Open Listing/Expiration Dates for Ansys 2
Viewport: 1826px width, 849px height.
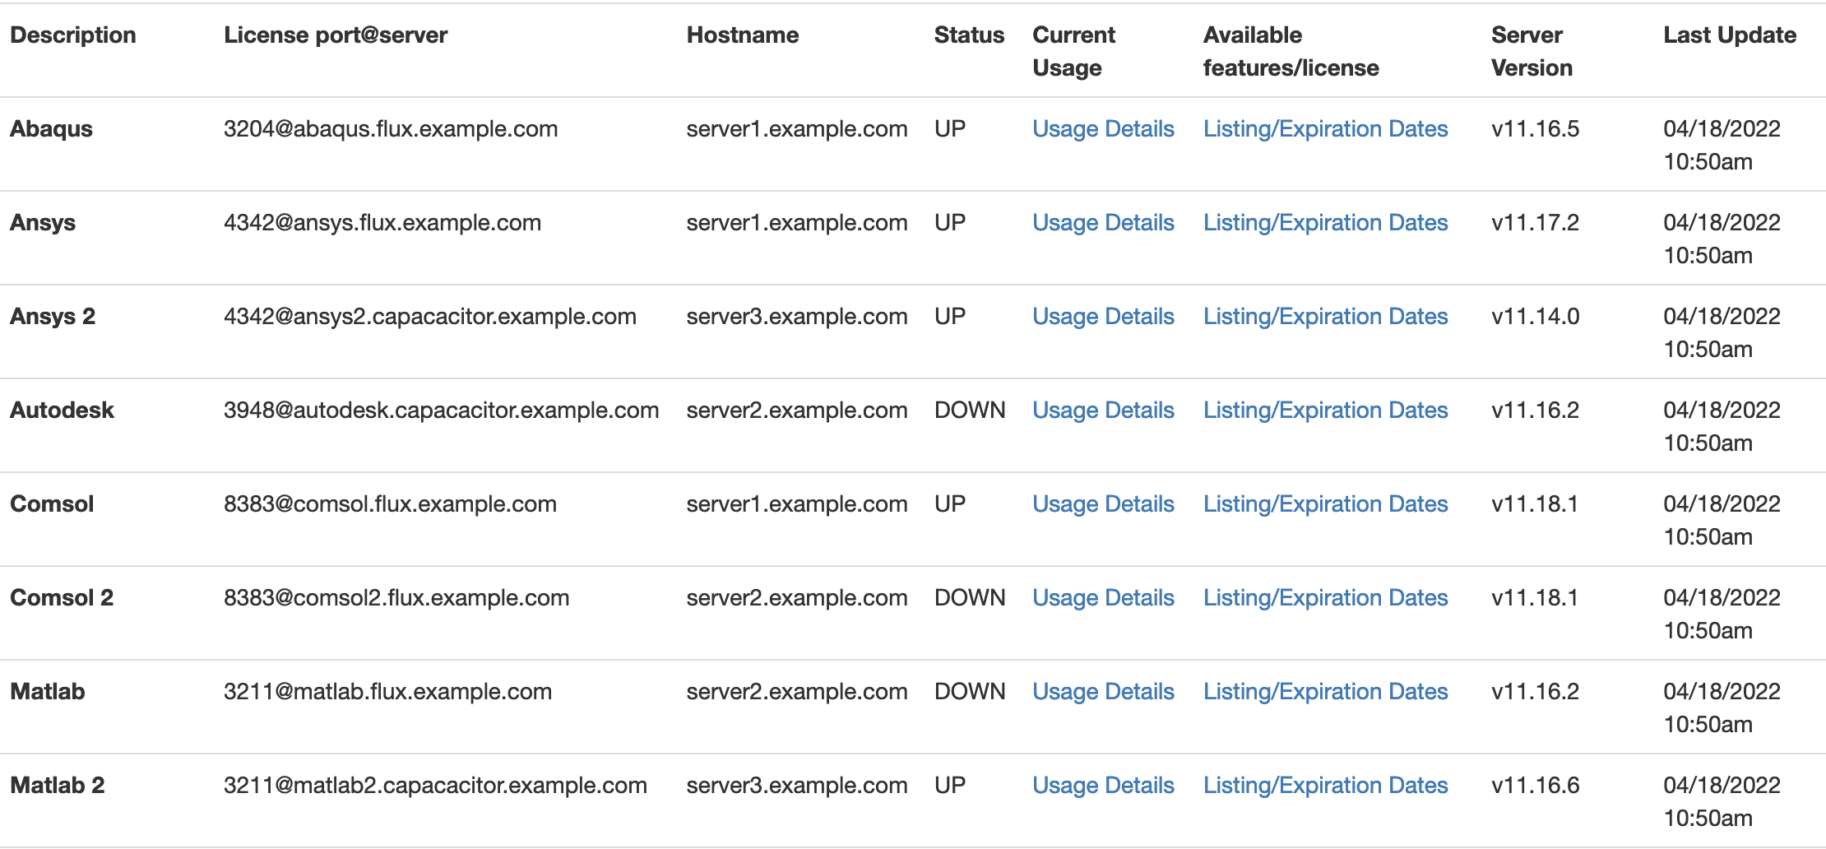(1325, 317)
